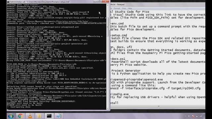This screenshot has height=119, width=212.
Task: Click the '-docs.ps1' line in Notepad
Action: coord(118,59)
